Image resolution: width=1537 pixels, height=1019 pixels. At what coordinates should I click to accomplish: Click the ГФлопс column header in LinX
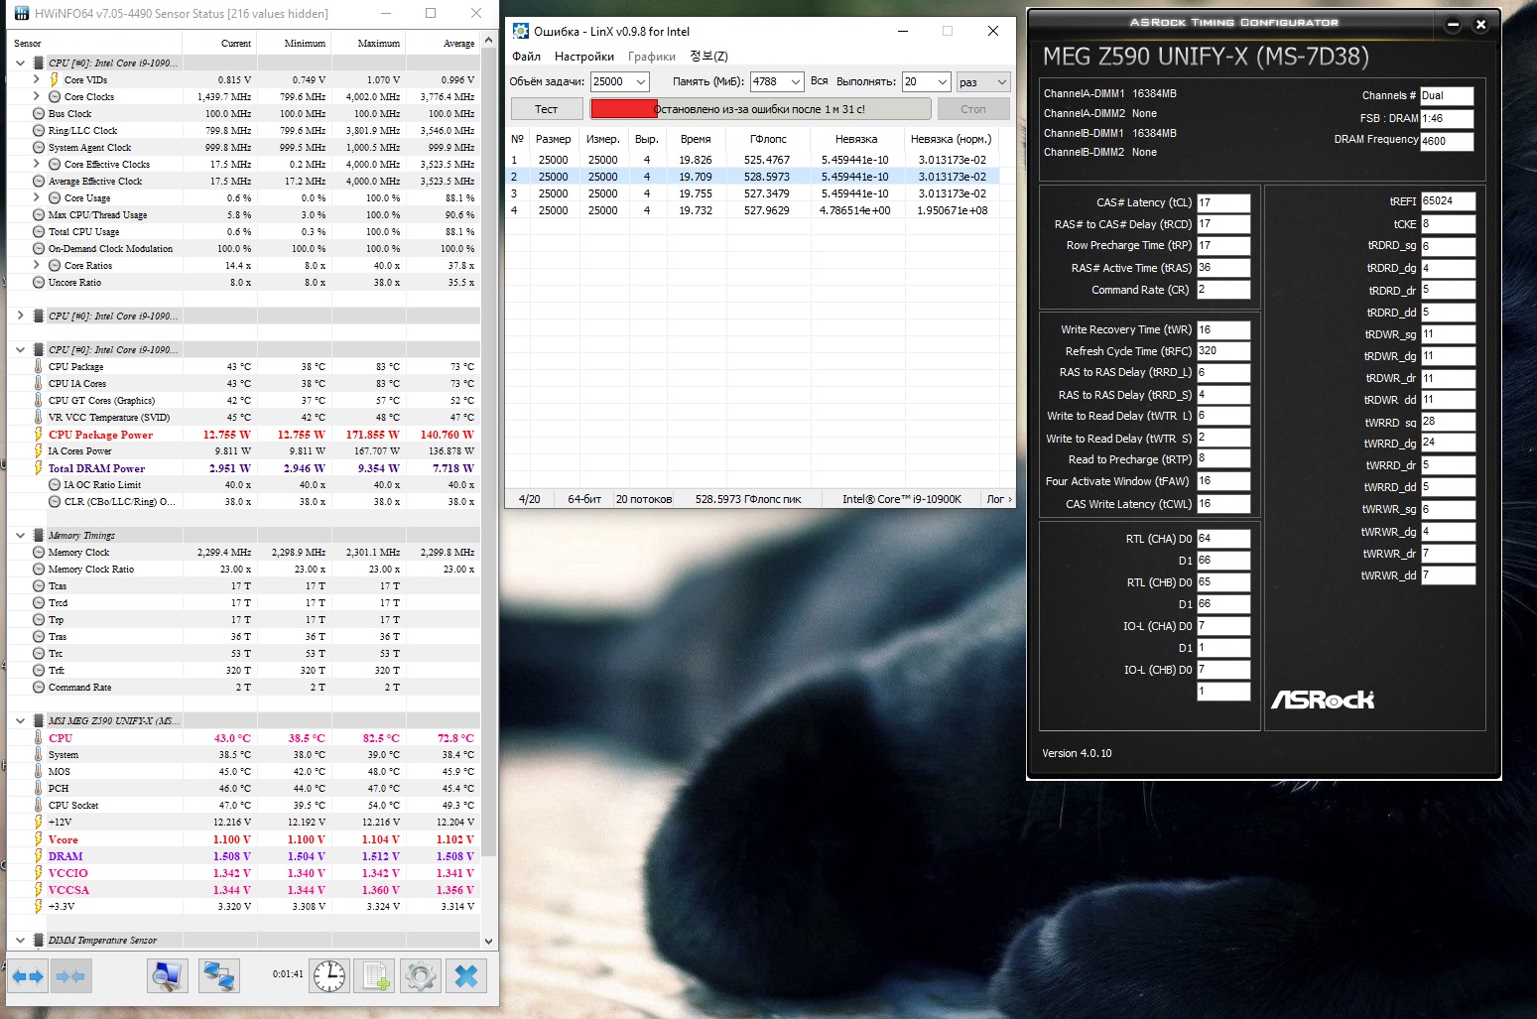pos(768,139)
